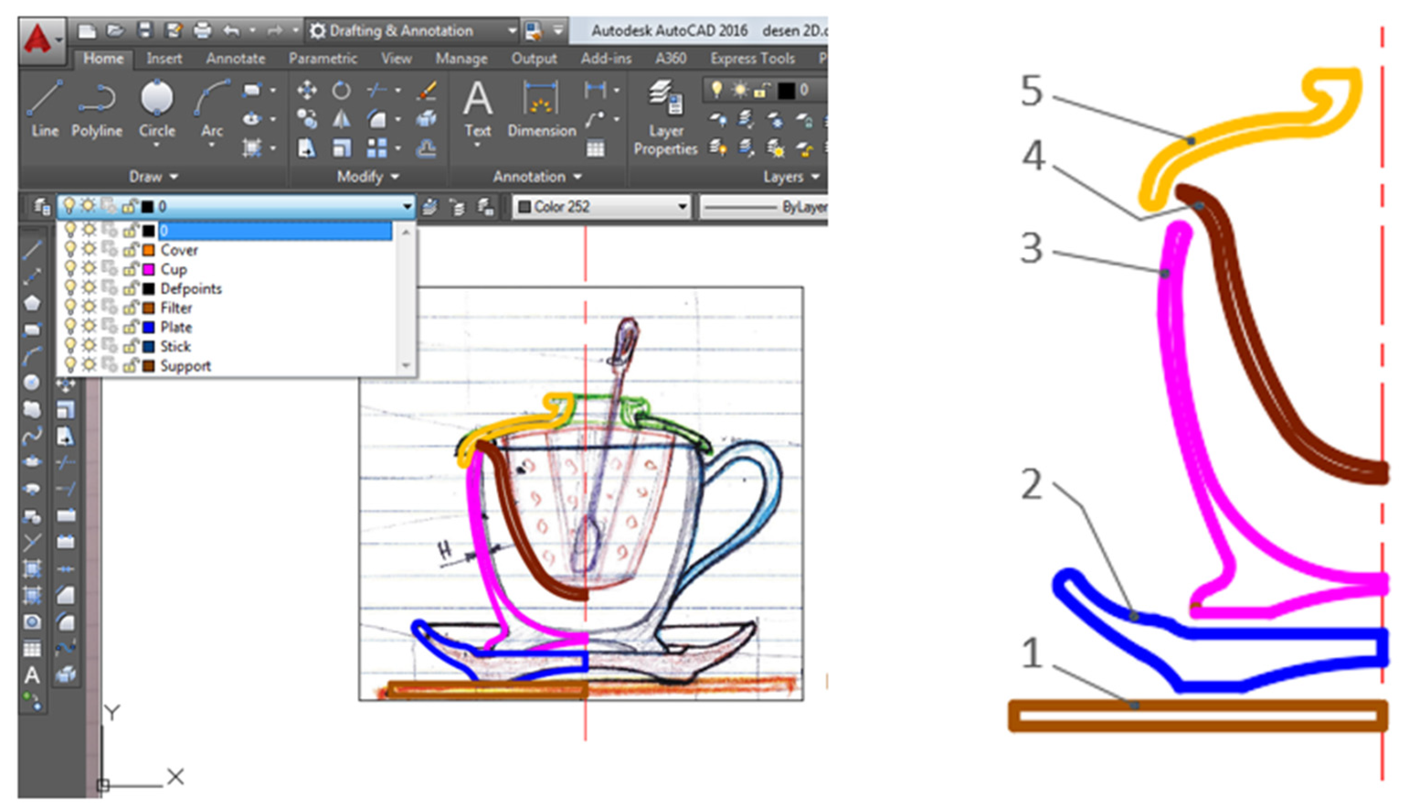This screenshot has width=1409, height=811.
Task: Open the Parametric ribbon tab
Action: point(323,58)
